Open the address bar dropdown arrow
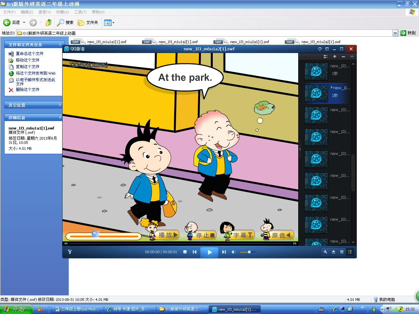 [x=395, y=33]
